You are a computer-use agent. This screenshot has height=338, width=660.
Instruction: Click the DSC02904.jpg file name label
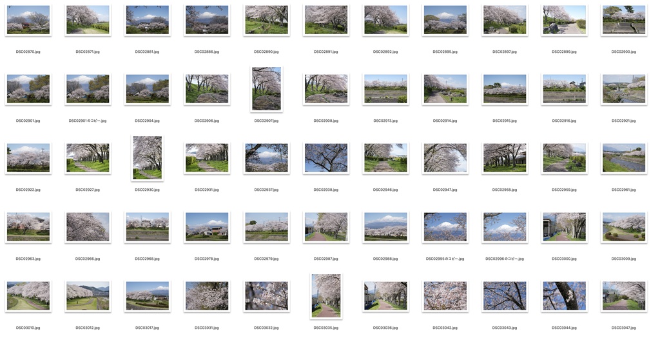tap(148, 121)
